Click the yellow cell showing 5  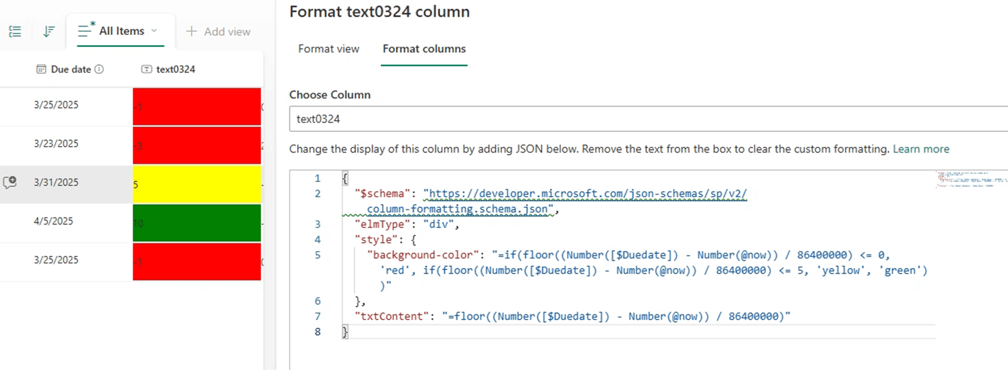click(x=197, y=184)
